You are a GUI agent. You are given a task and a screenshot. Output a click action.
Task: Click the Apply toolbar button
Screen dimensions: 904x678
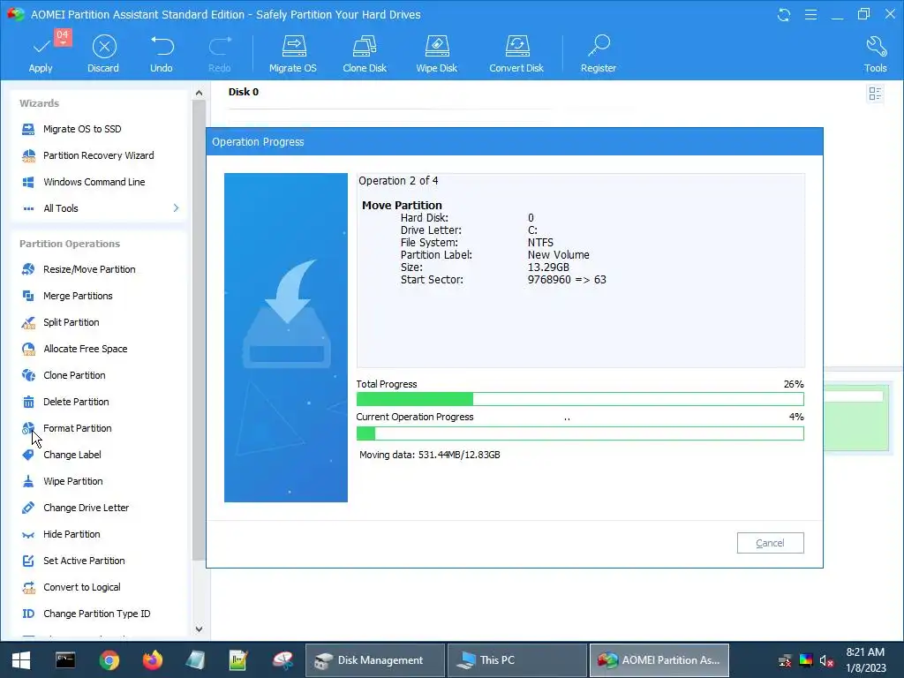(x=41, y=54)
